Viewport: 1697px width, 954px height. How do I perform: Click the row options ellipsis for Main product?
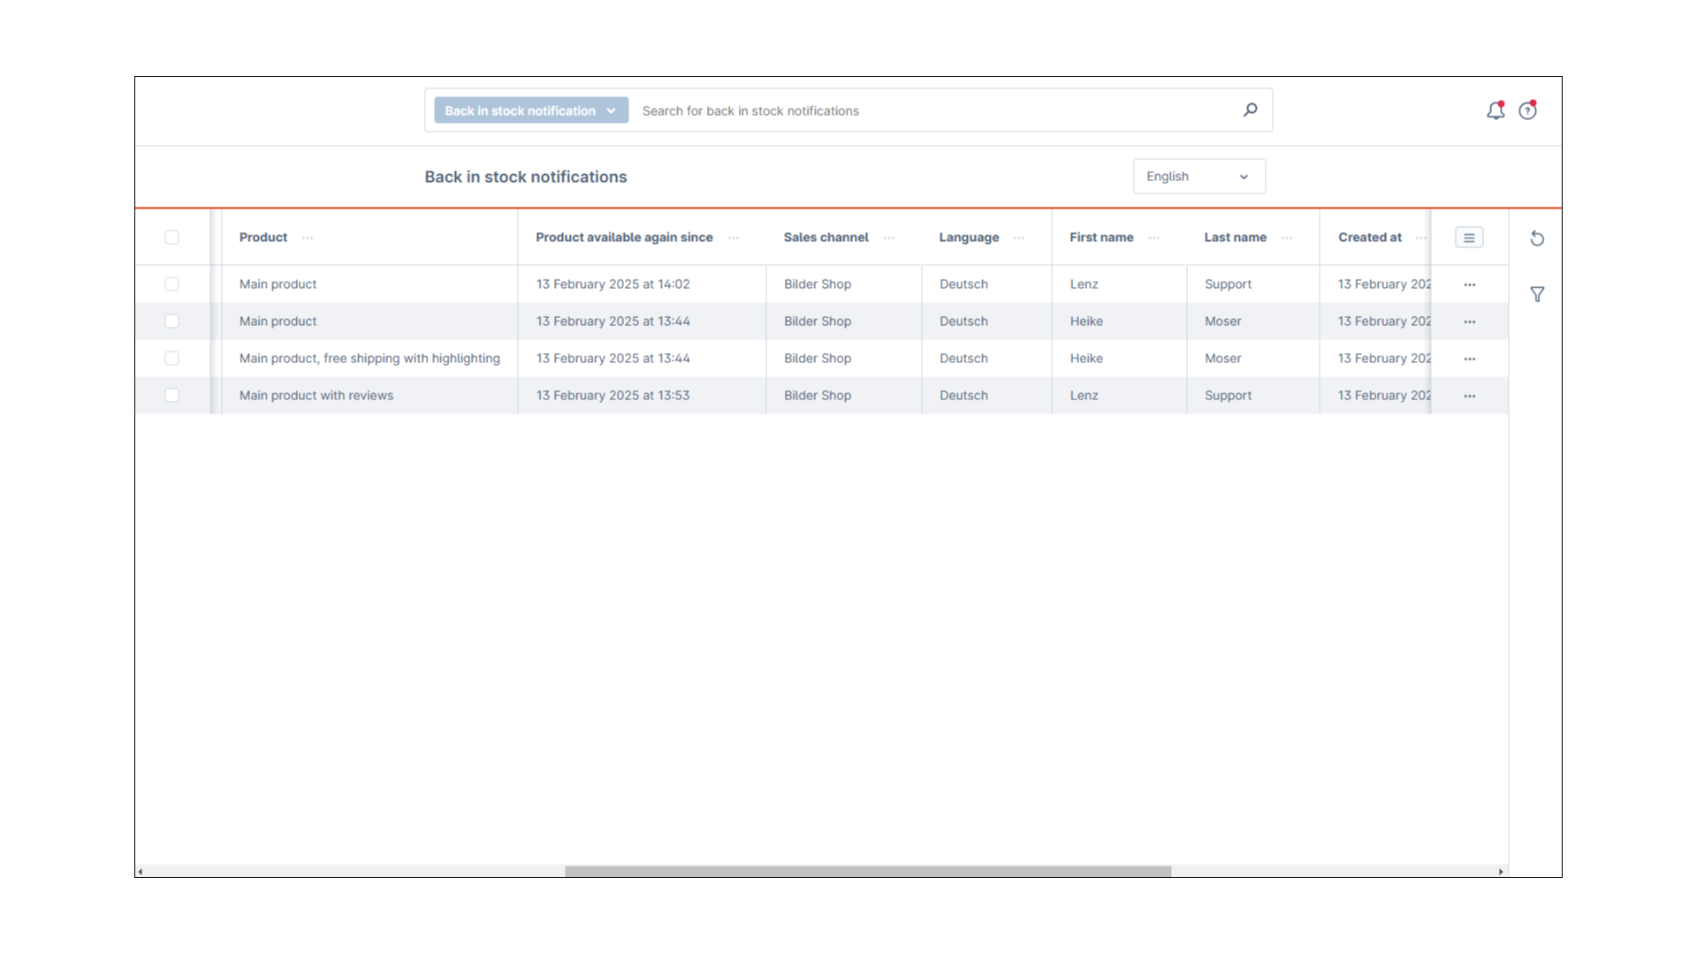click(1470, 283)
